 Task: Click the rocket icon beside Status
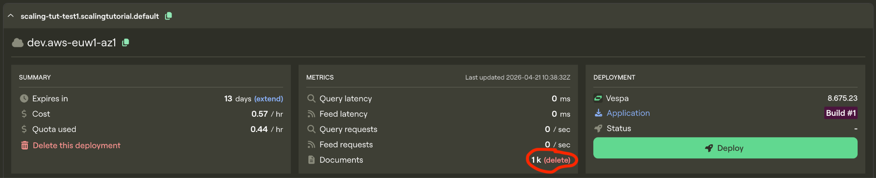pyautogui.click(x=598, y=129)
